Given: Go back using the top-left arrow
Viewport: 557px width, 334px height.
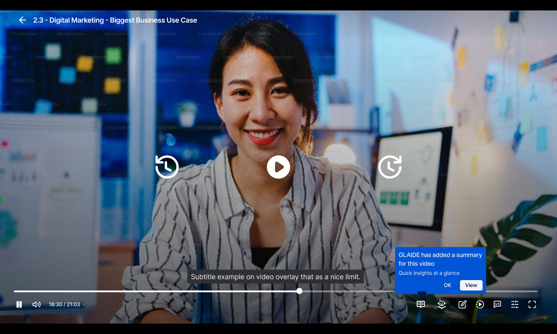Looking at the screenshot, I should click(23, 20).
